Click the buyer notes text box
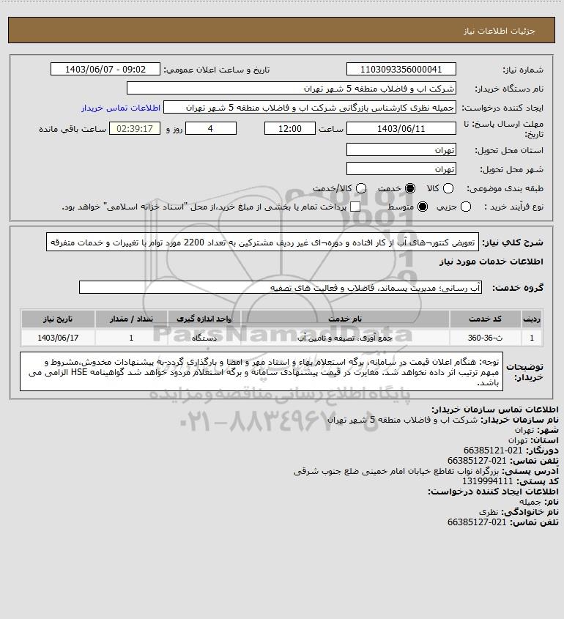564x619 pixels. [261, 371]
